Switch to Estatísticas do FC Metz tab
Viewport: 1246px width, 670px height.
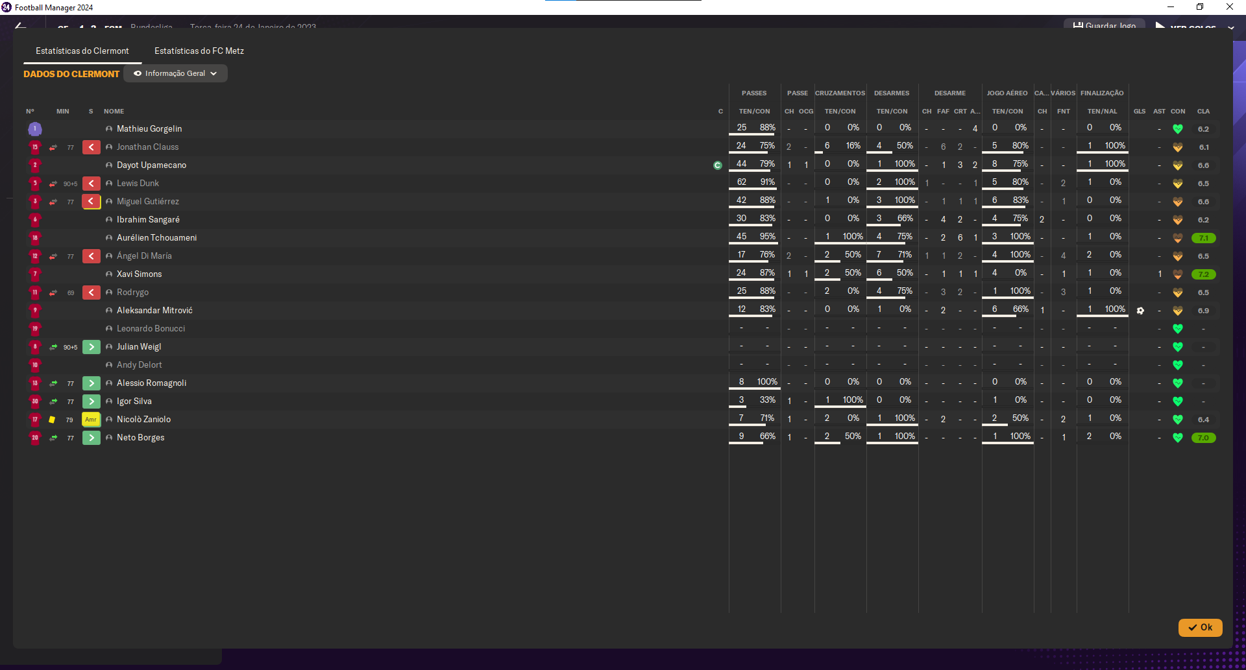point(199,51)
